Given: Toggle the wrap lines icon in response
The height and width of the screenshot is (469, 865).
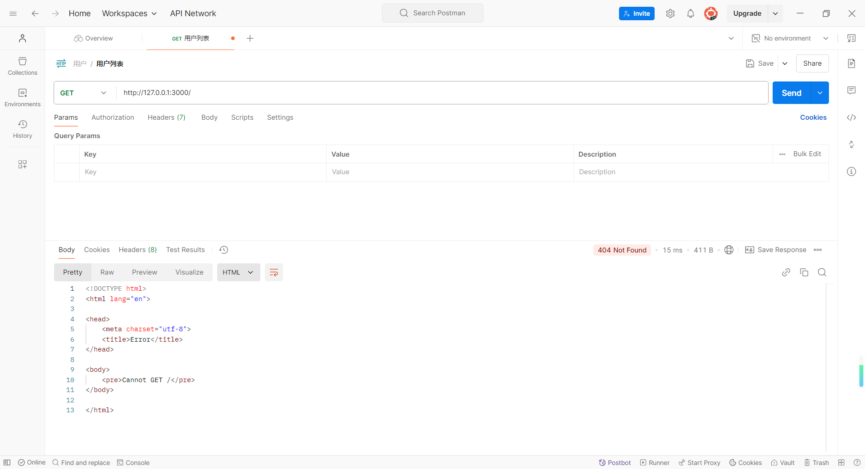Looking at the screenshot, I should point(274,272).
